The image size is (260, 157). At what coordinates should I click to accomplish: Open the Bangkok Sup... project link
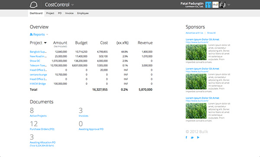38,52
